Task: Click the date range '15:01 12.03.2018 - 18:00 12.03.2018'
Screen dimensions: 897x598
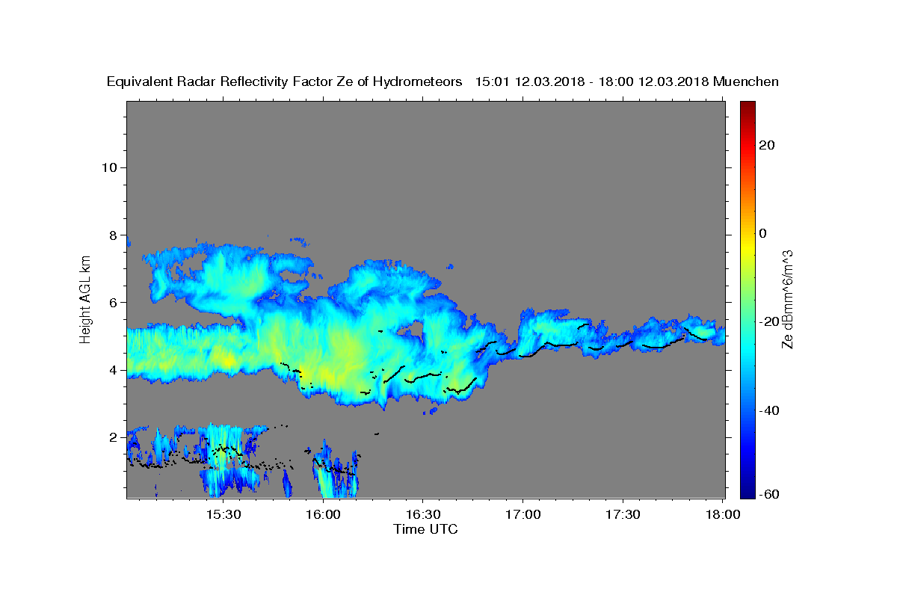Action: [591, 81]
